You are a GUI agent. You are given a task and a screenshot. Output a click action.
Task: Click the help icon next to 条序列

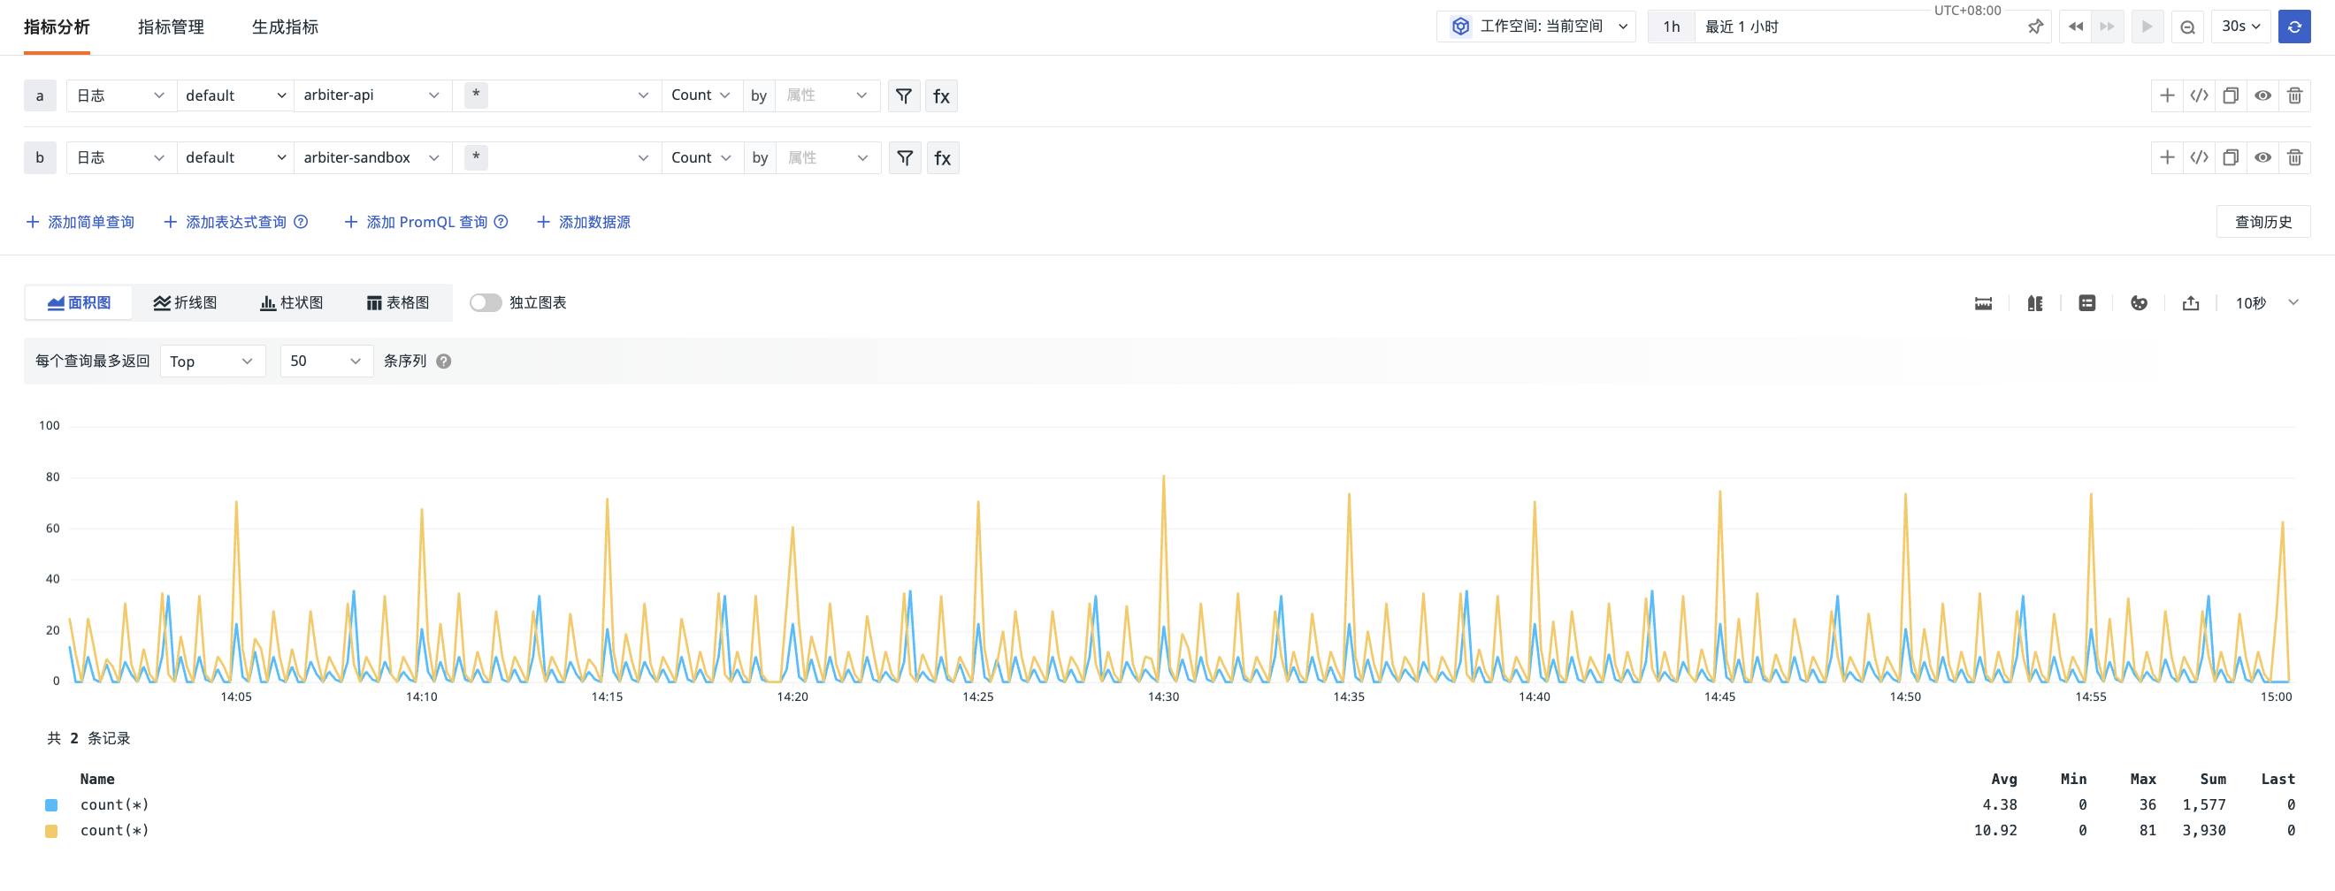443,362
